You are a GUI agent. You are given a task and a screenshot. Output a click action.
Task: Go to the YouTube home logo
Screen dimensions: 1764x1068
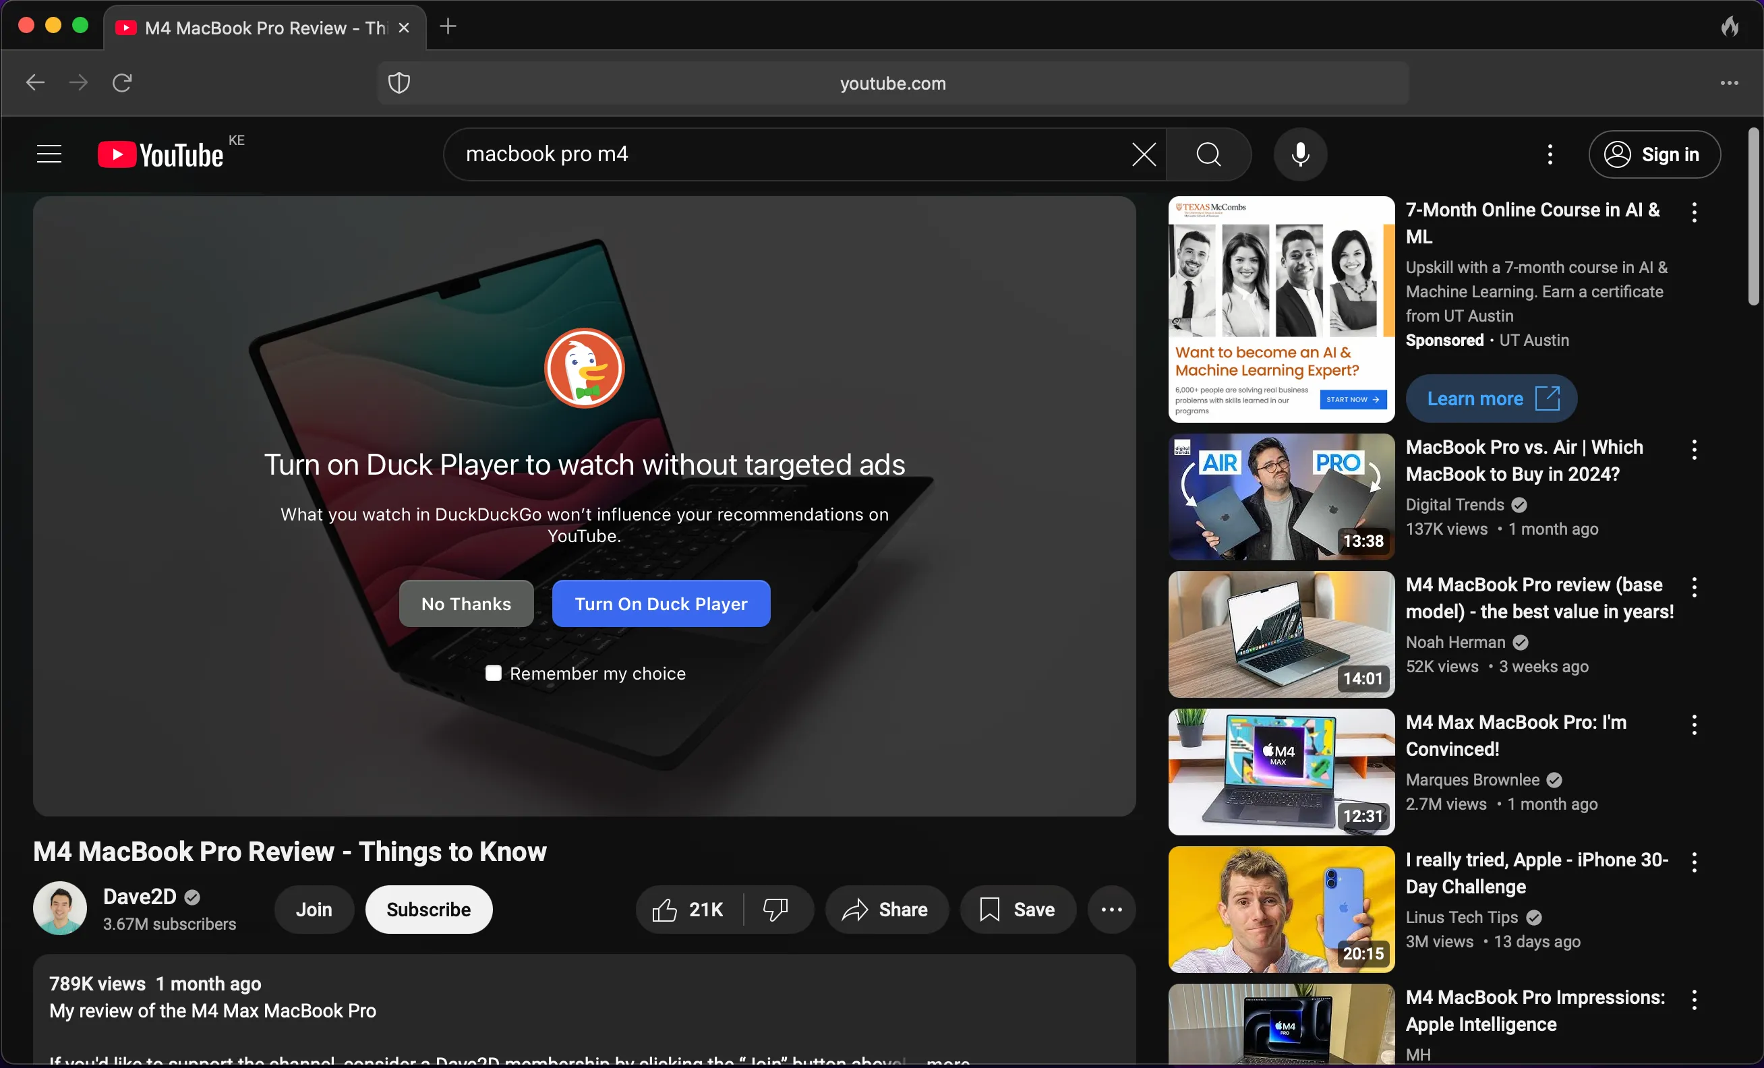tap(161, 154)
